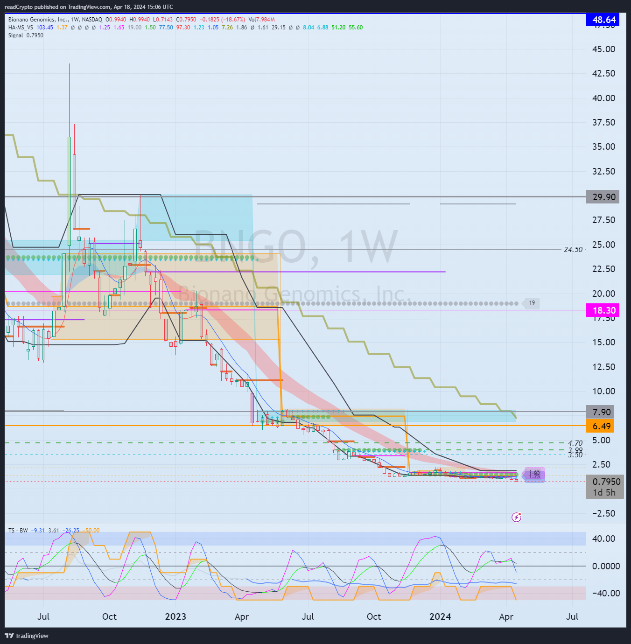The height and width of the screenshot is (644, 631).
Task: Click the blue 48.64 price label
Action: 603,20
